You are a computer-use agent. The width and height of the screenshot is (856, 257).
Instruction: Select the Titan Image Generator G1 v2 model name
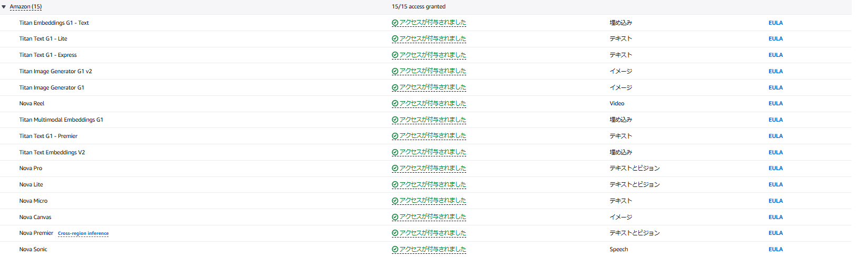pos(56,72)
